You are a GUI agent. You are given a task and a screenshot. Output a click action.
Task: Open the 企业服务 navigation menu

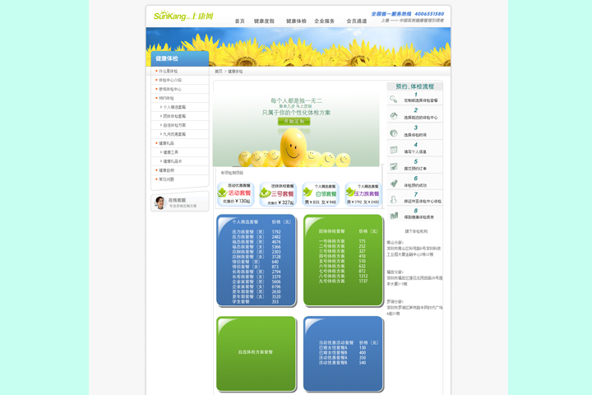(x=324, y=21)
